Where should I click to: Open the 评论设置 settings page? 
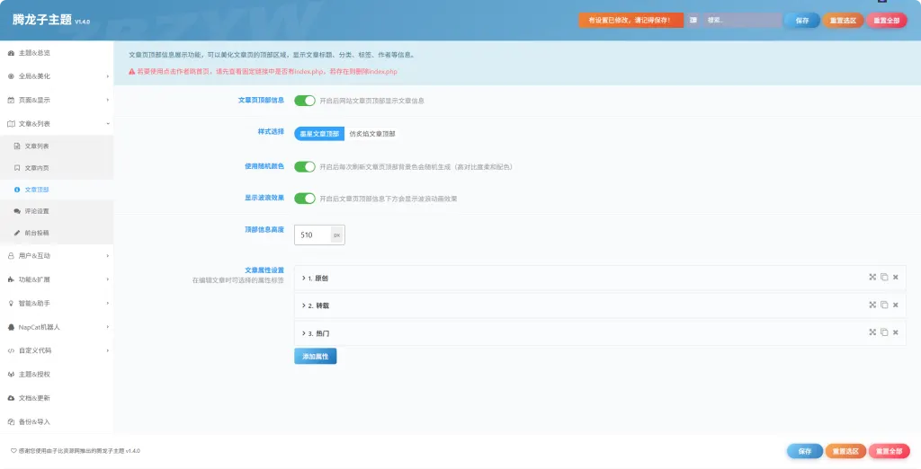(57, 211)
